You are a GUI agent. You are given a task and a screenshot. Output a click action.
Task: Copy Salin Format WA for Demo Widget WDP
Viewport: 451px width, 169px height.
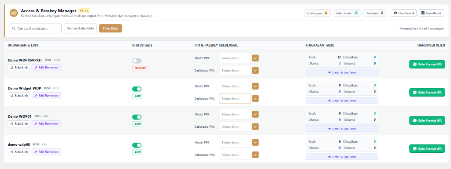click(427, 93)
